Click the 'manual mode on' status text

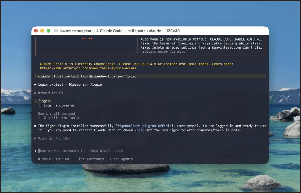[x=56, y=159]
